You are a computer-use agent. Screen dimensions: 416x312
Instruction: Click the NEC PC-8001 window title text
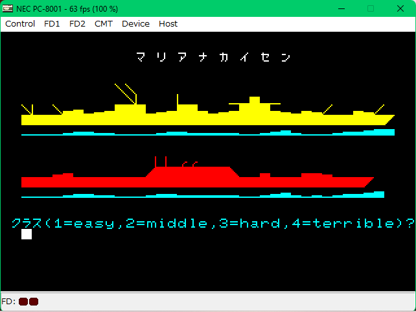(67, 9)
